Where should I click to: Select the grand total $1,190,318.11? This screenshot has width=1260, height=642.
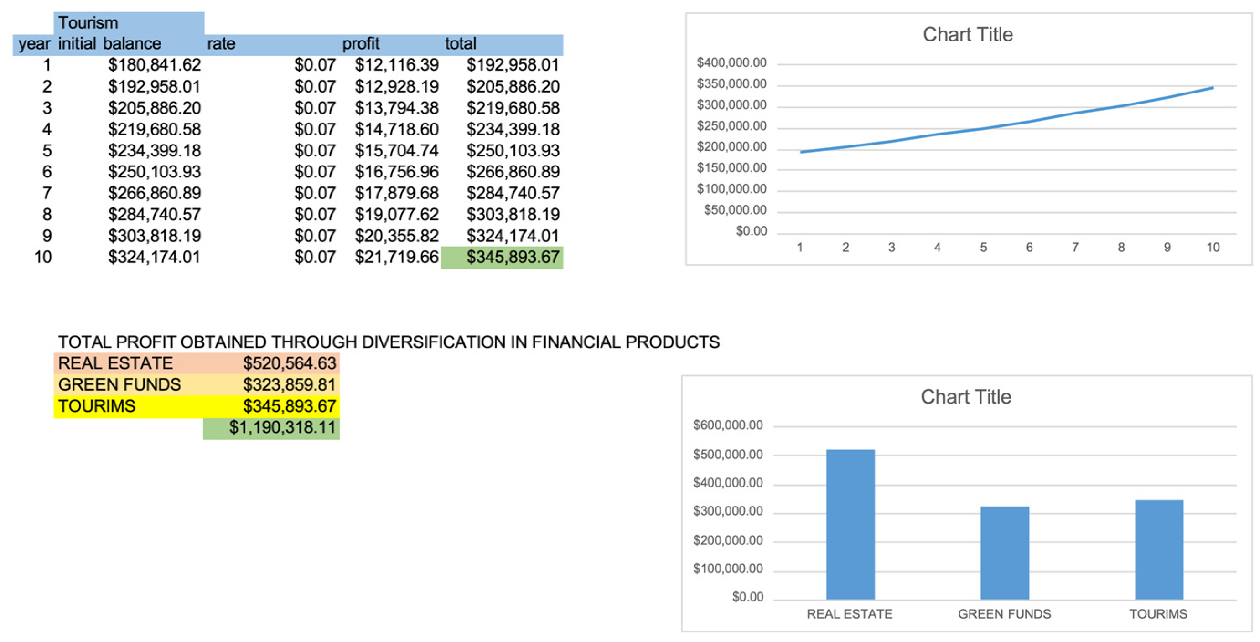(x=271, y=428)
